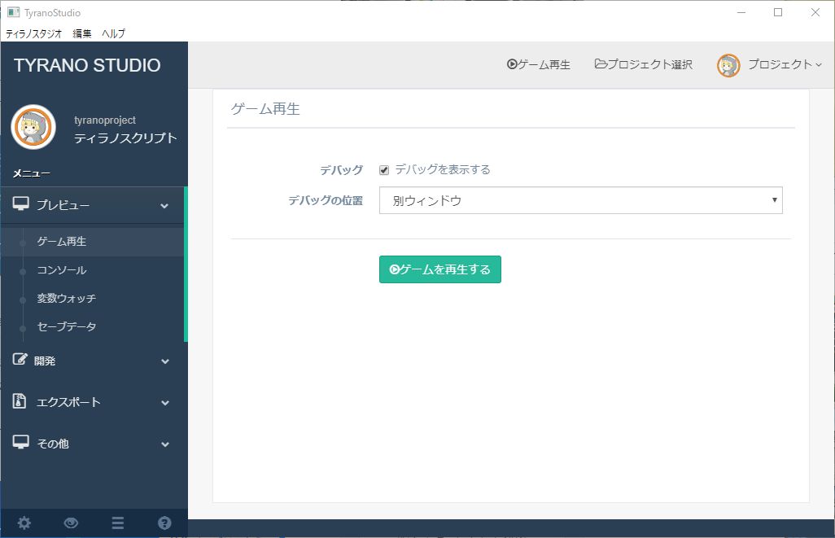Click ゲーム再生 link in top bar
Screen dimensions: 835x538
point(539,64)
